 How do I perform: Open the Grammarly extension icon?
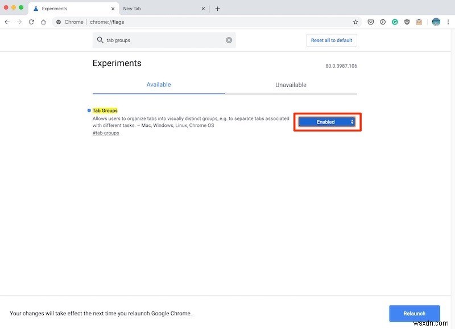[x=395, y=22]
